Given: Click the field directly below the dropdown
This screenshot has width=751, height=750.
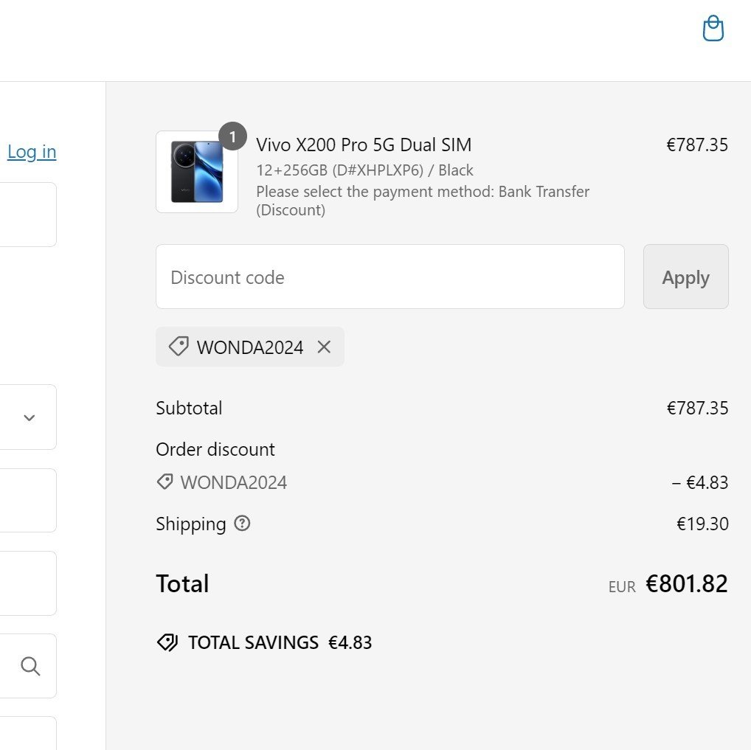Looking at the screenshot, I should click(x=27, y=500).
